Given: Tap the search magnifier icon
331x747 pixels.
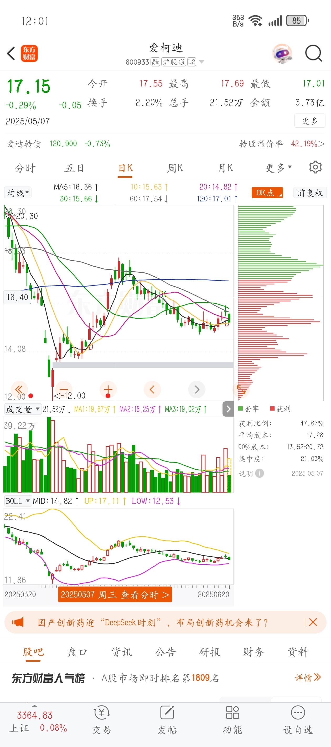Looking at the screenshot, I should pos(314,53).
